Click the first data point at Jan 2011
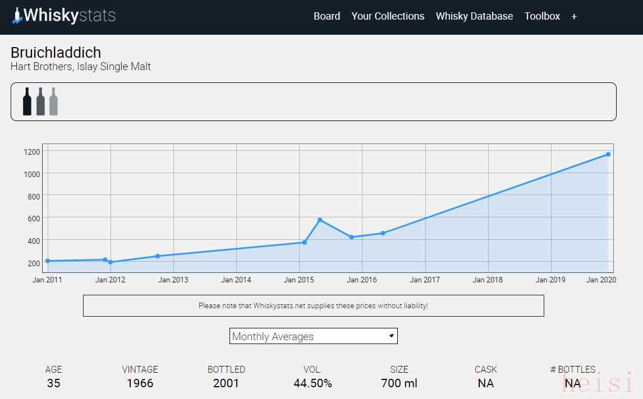Viewport: 643px width, 399px height. [48, 261]
